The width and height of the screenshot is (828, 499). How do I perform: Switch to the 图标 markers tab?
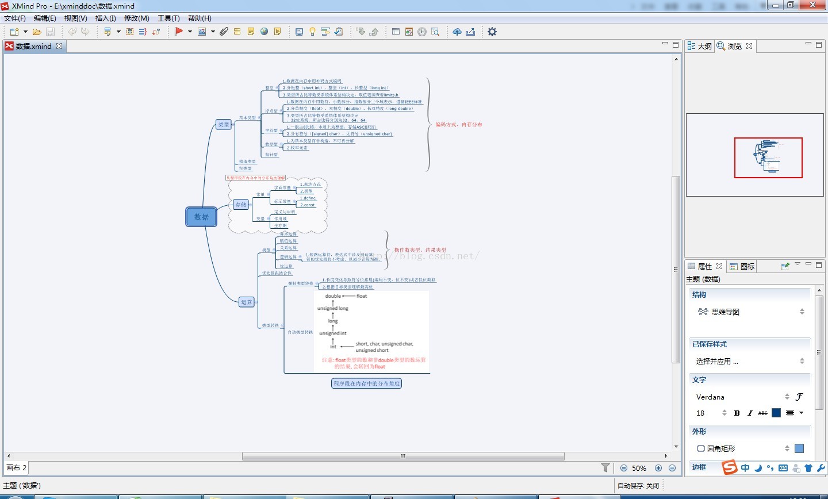742,266
